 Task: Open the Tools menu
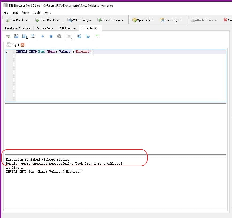[36, 13]
